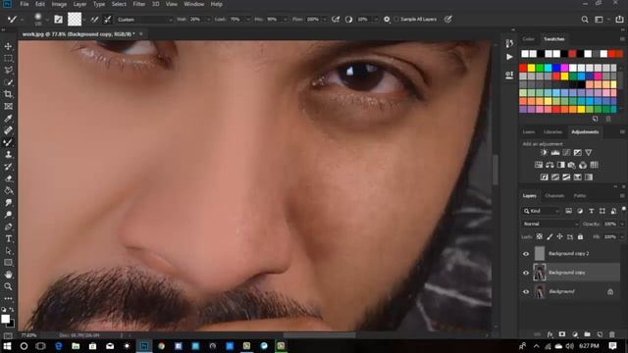The height and width of the screenshot is (353, 628).
Task: Delete layer using trash button
Action: (x=611, y=334)
